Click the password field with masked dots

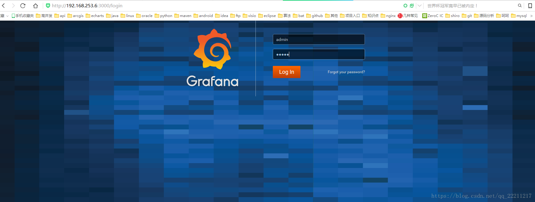(319, 54)
